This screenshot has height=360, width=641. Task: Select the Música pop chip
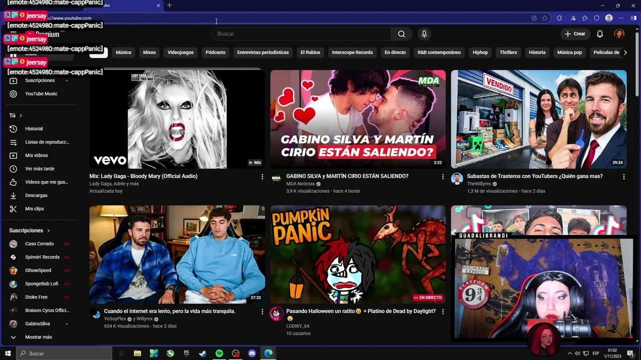click(x=569, y=52)
